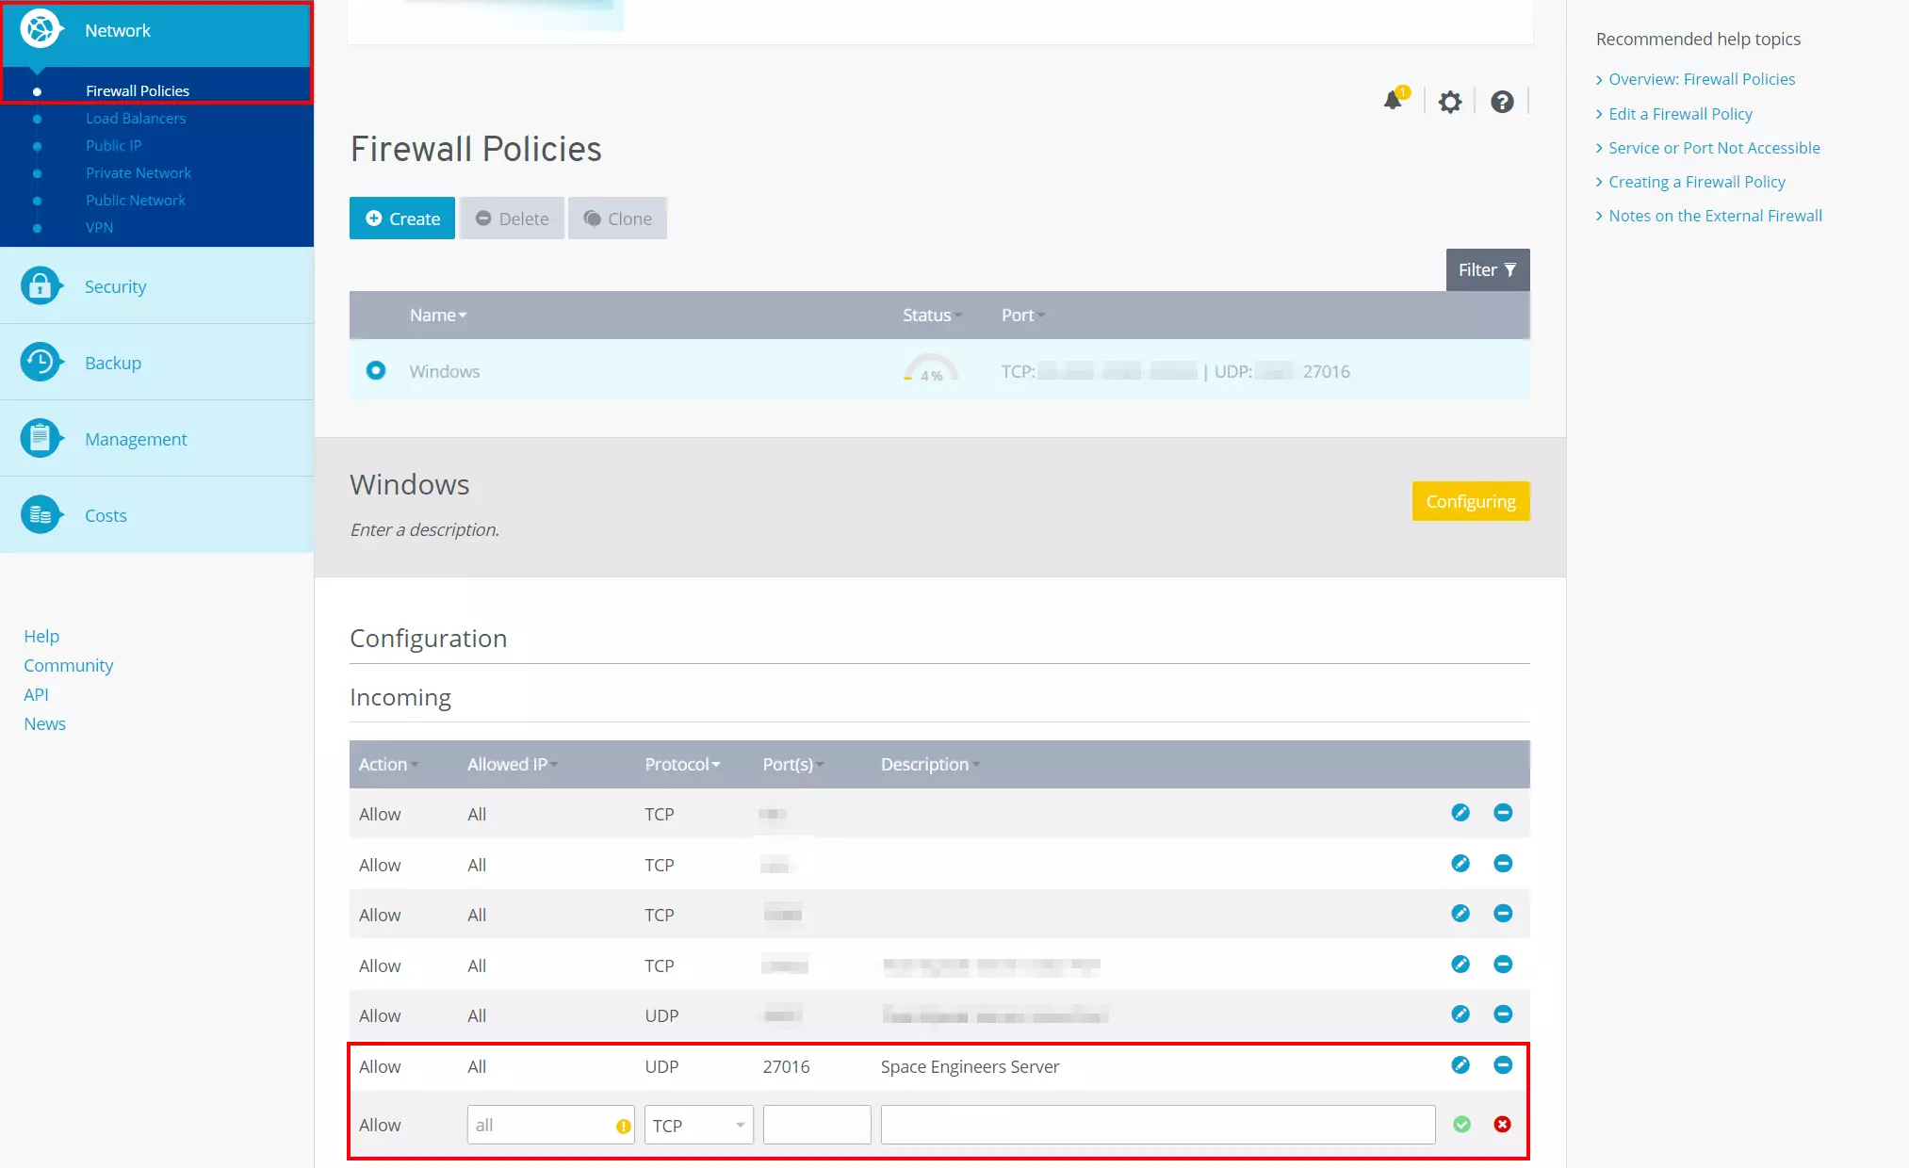1909x1168 pixels.
Task: Cancel new rule with red X
Action: pos(1503,1124)
